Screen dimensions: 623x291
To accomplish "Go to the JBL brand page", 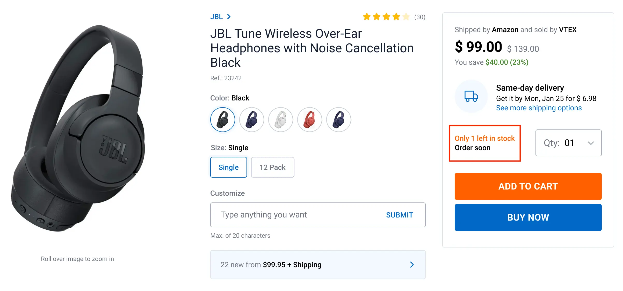I will pos(216,17).
